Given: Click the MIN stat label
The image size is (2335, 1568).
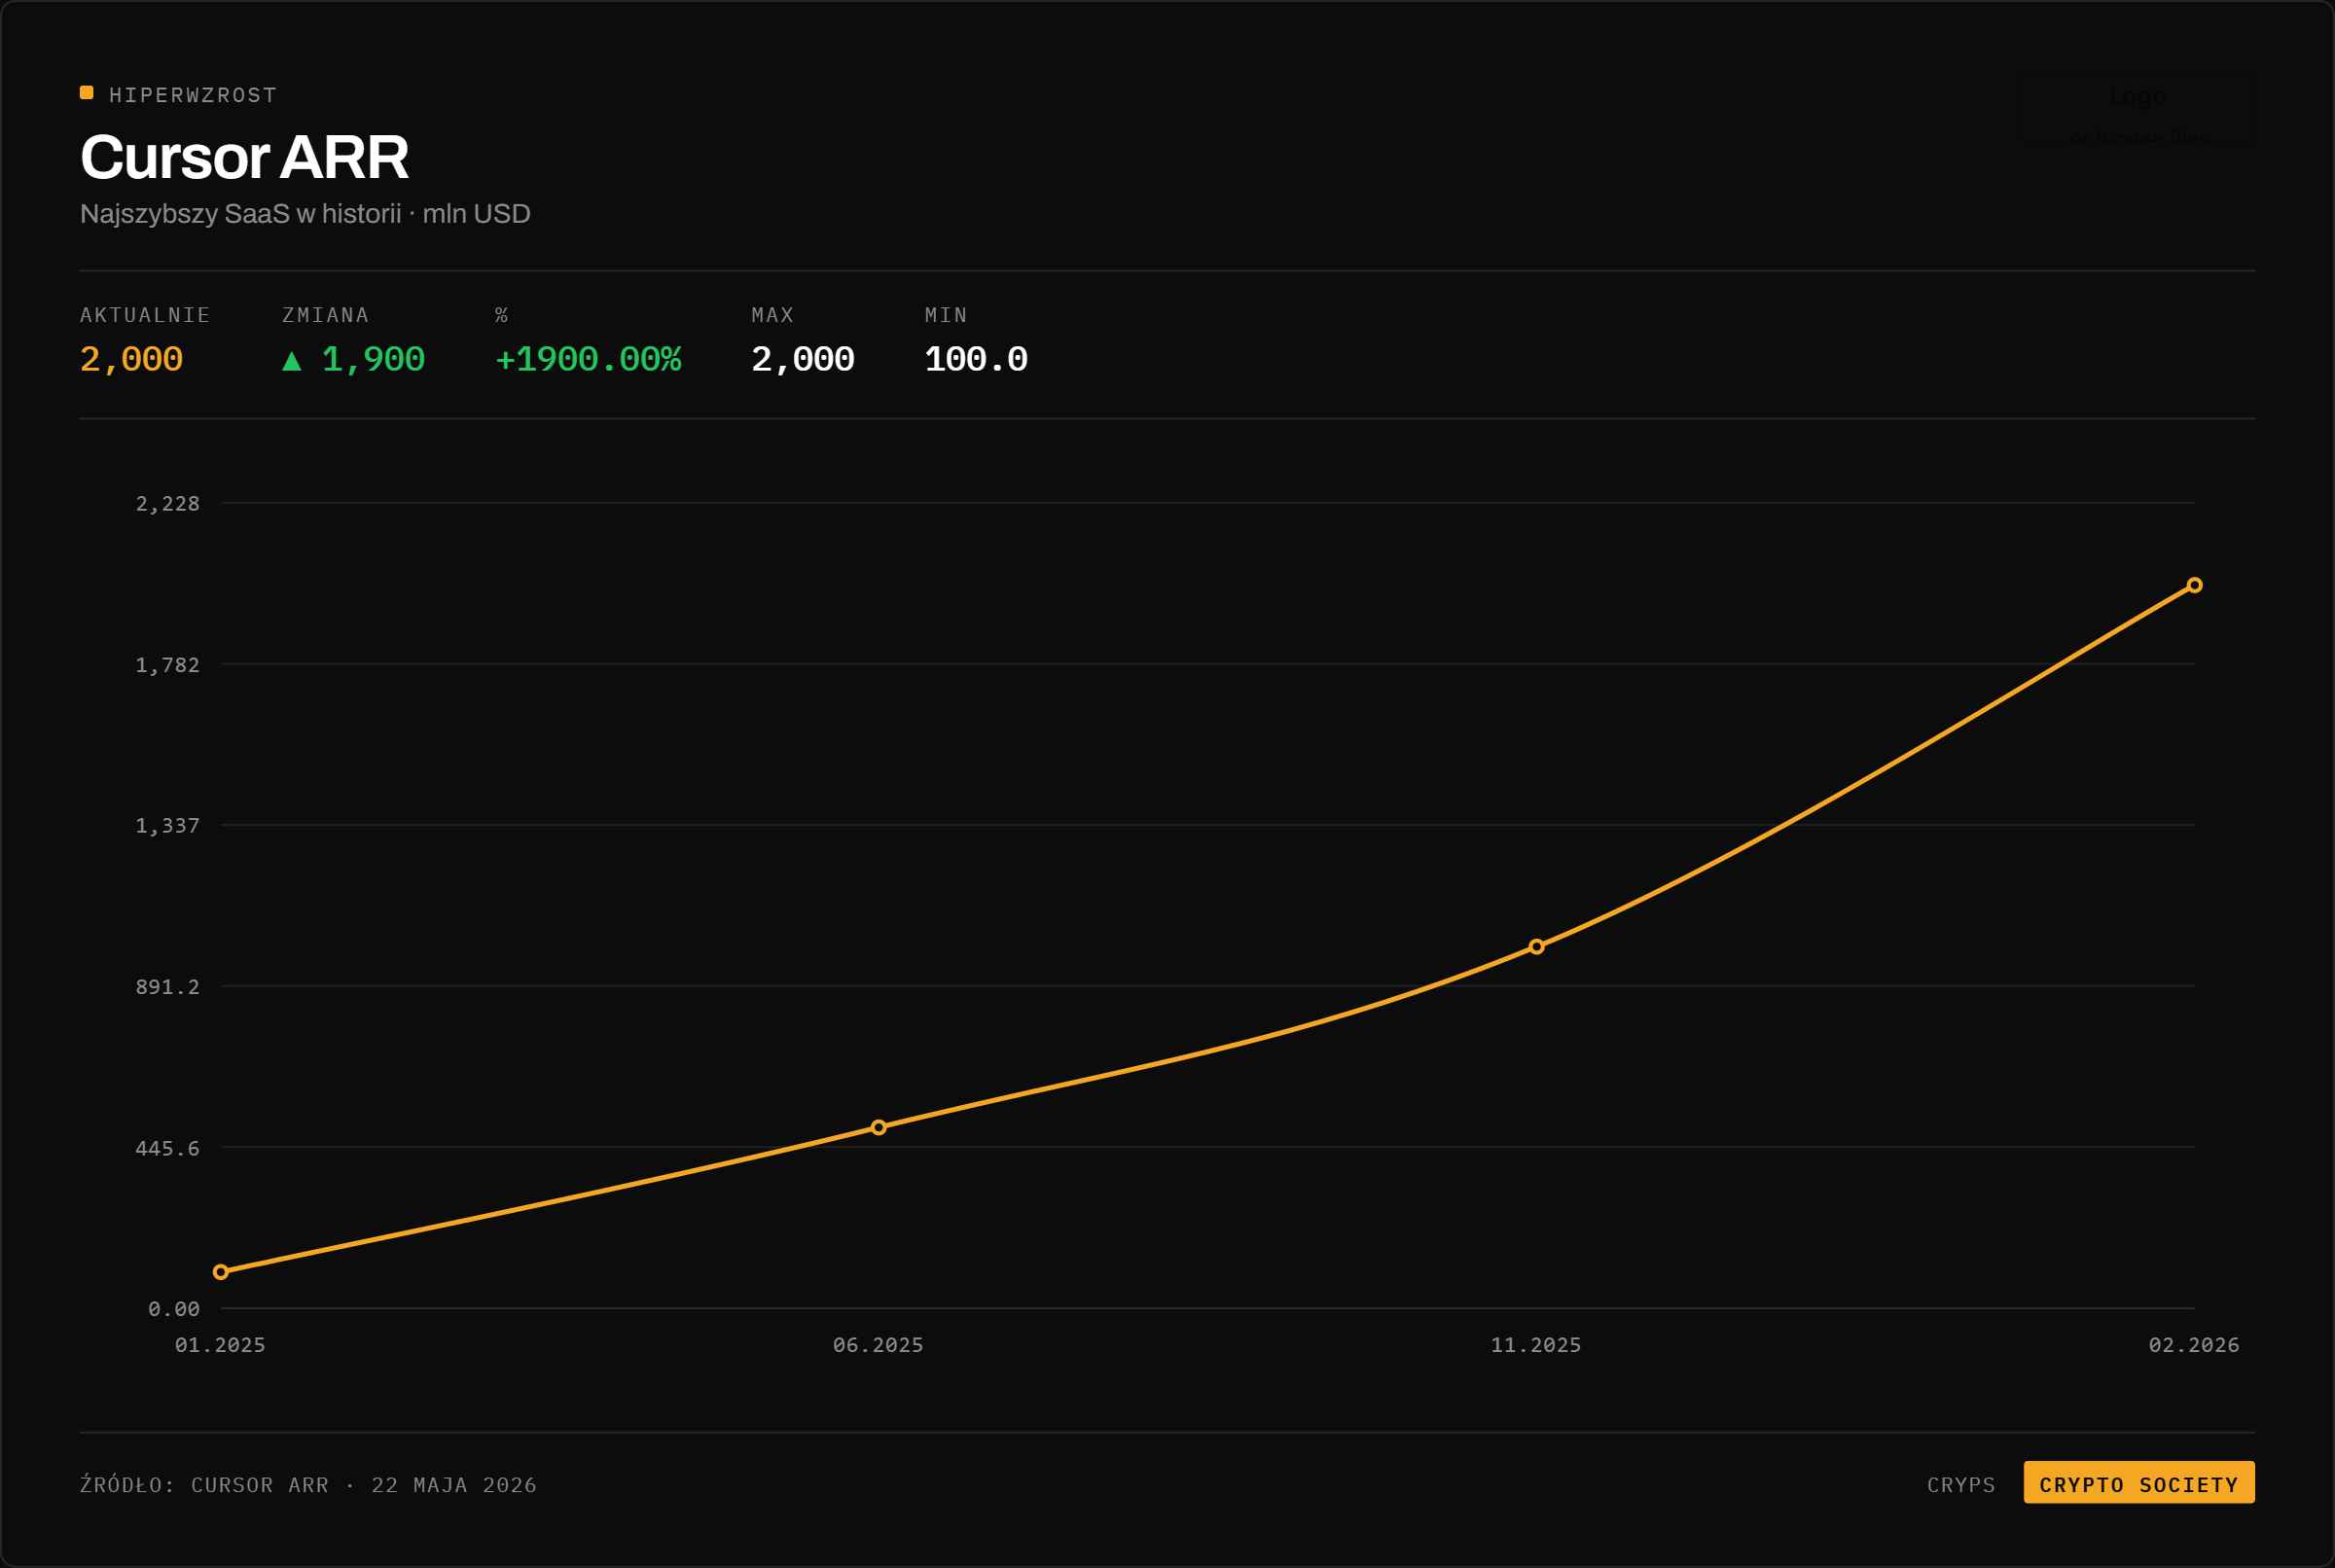Looking at the screenshot, I should click(x=946, y=315).
